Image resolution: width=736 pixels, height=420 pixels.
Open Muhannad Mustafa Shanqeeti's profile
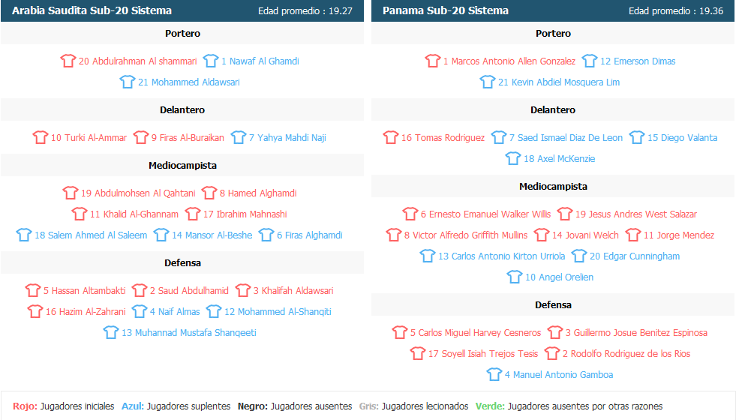(189, 333)
